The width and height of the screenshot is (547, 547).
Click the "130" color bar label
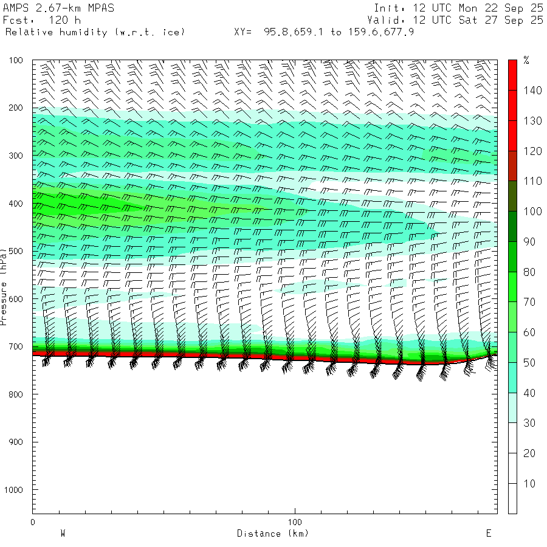[532, 121]
